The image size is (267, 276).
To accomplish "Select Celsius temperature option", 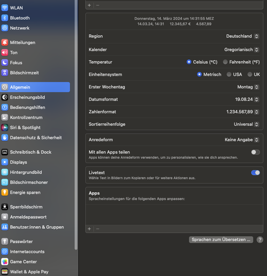I will pyautogui.click(x=189, y=62).
